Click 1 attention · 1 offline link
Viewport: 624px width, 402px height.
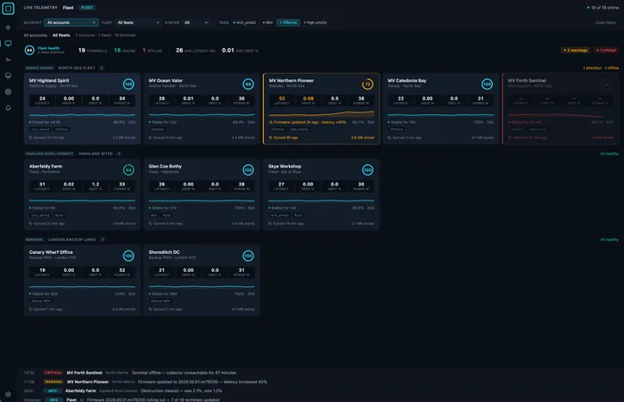[x=601, y=68]
